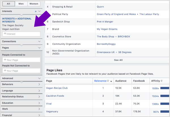Click the add Interest input field
The image size is (170, 117).
click(21, 34)
